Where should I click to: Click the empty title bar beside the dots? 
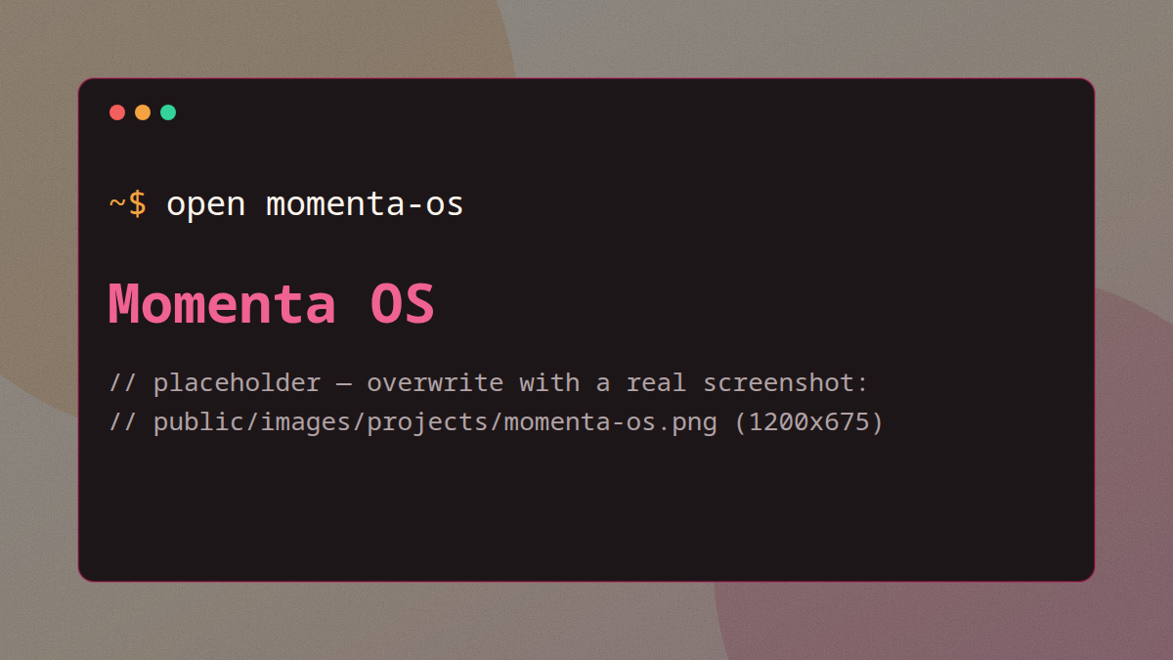[x=635, y=112]
